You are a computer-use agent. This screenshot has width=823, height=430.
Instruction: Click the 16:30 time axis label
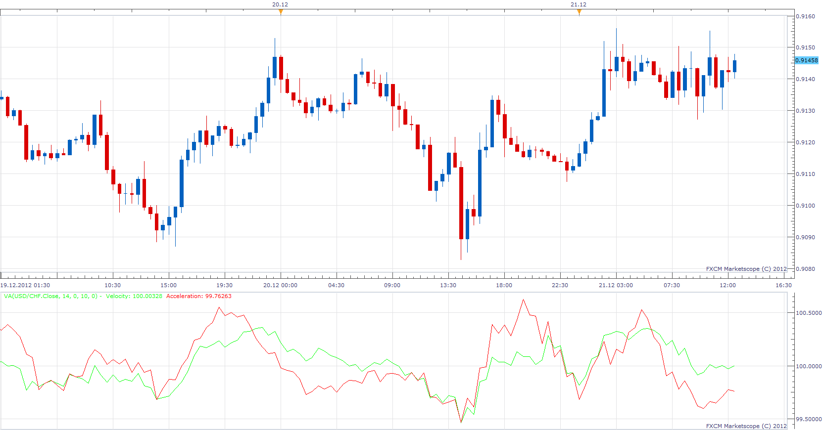tap(784, 285)
